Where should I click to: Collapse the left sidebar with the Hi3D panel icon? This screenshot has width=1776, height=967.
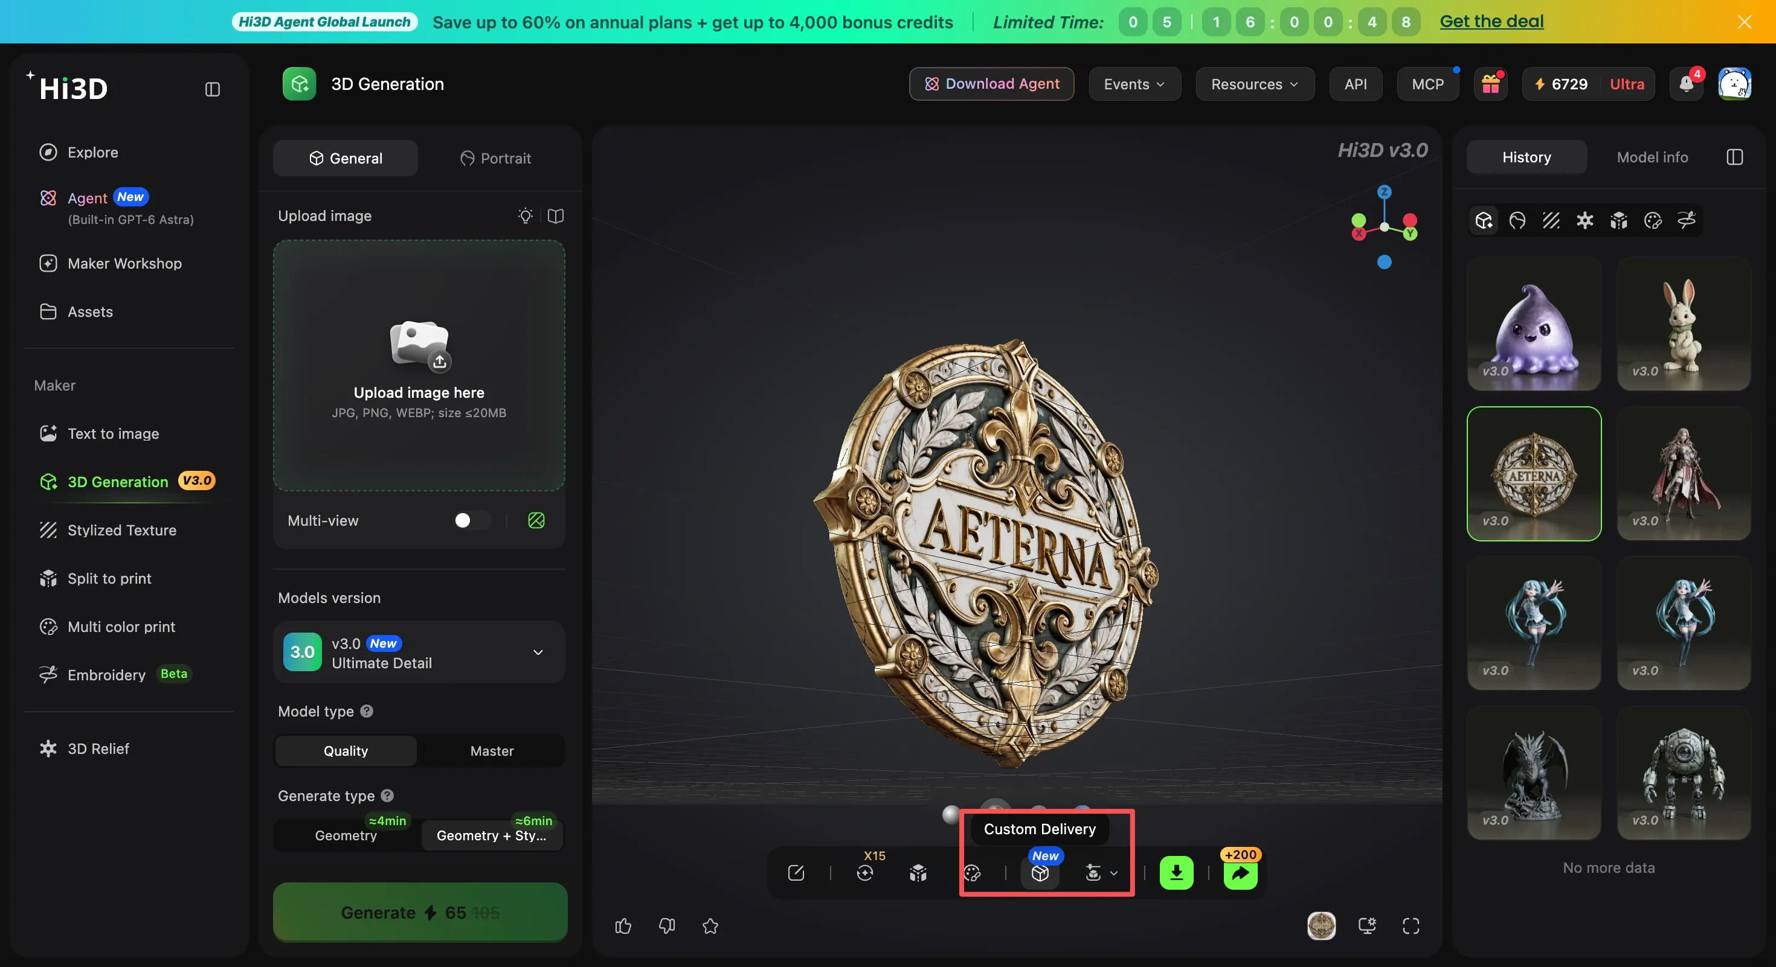(213, 89)
